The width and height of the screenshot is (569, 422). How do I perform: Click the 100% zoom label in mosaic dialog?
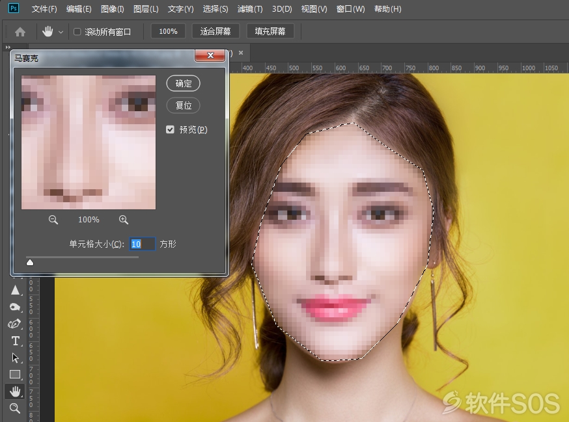pos(89,220)
